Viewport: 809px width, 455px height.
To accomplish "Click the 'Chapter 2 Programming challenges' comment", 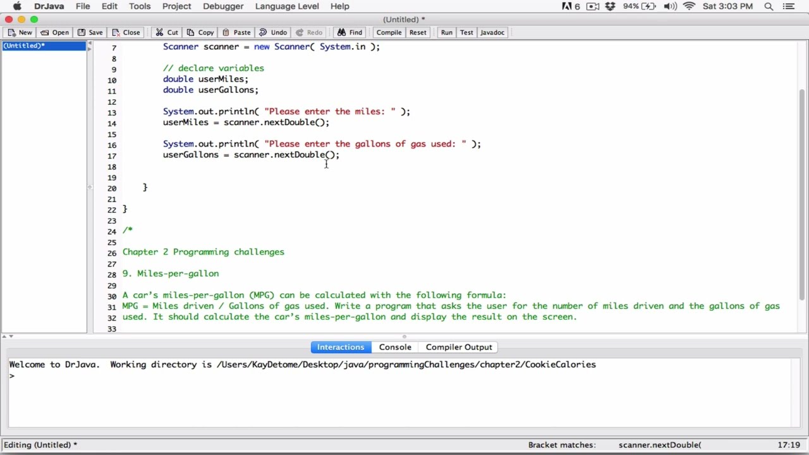I will tap(203, 252).
